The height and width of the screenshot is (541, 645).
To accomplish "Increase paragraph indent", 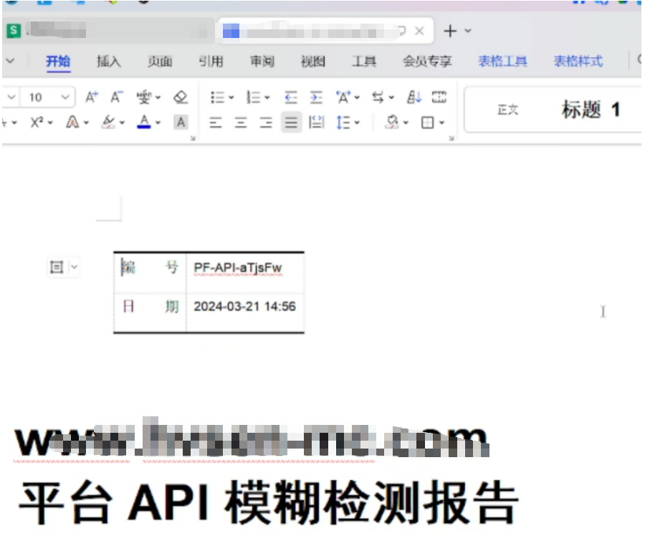I will [x=316, y=97].
